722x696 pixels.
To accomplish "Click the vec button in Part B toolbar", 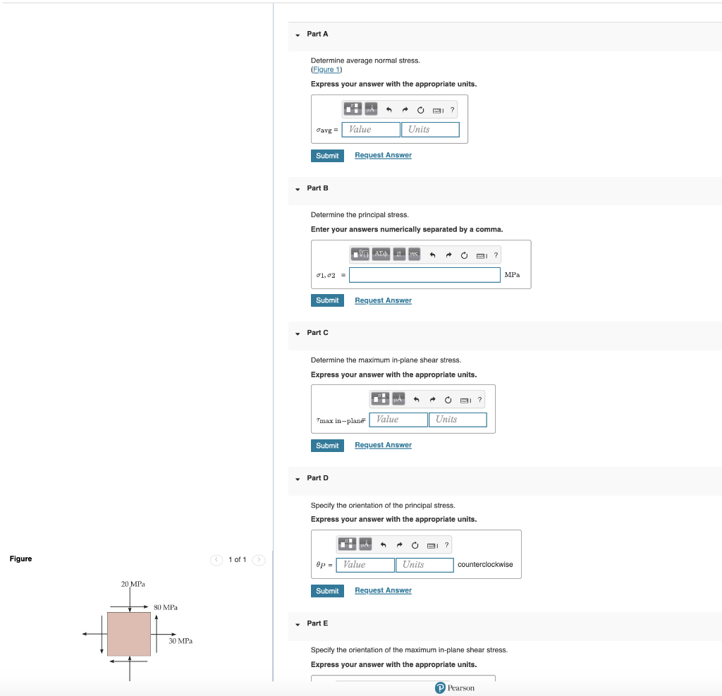I will click(414, 255).
